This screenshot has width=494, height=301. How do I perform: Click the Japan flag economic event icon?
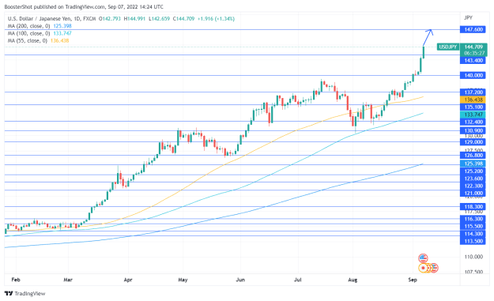[x=423, y=268]
